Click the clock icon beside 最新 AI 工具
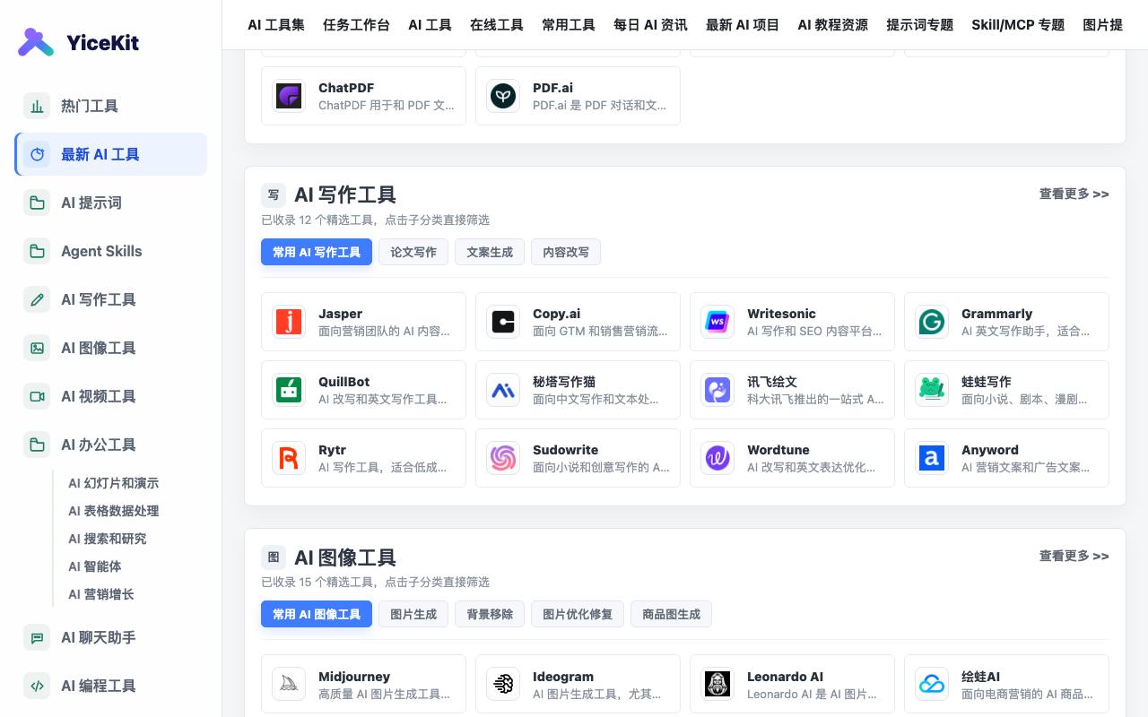This screenshot has height=717, width=1148. click(37, 154)
